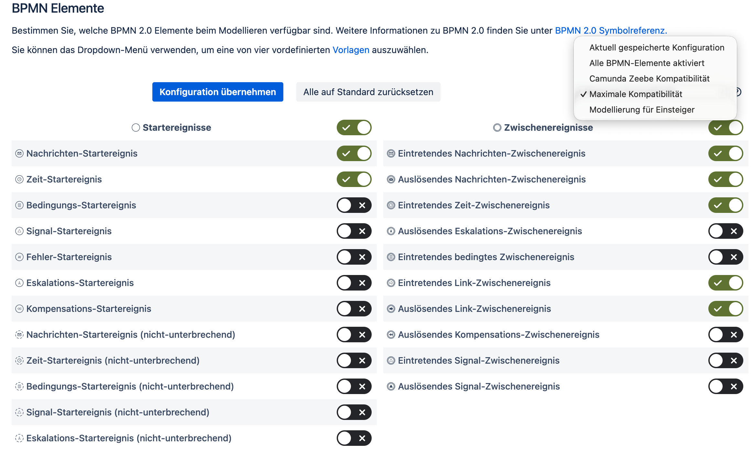Click the Auslösendes Eskalations-Zwischenereignis icon

pyautogui.click(x=391, y=231)
